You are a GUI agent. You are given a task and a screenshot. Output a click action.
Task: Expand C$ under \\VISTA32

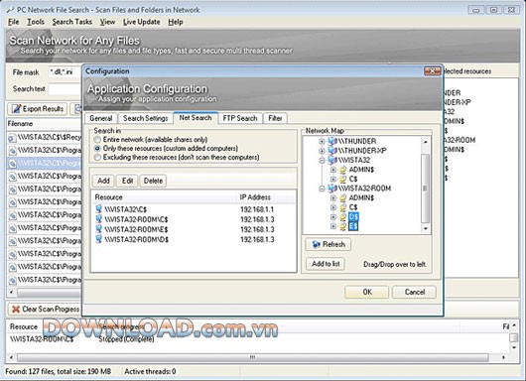point(333,180)
